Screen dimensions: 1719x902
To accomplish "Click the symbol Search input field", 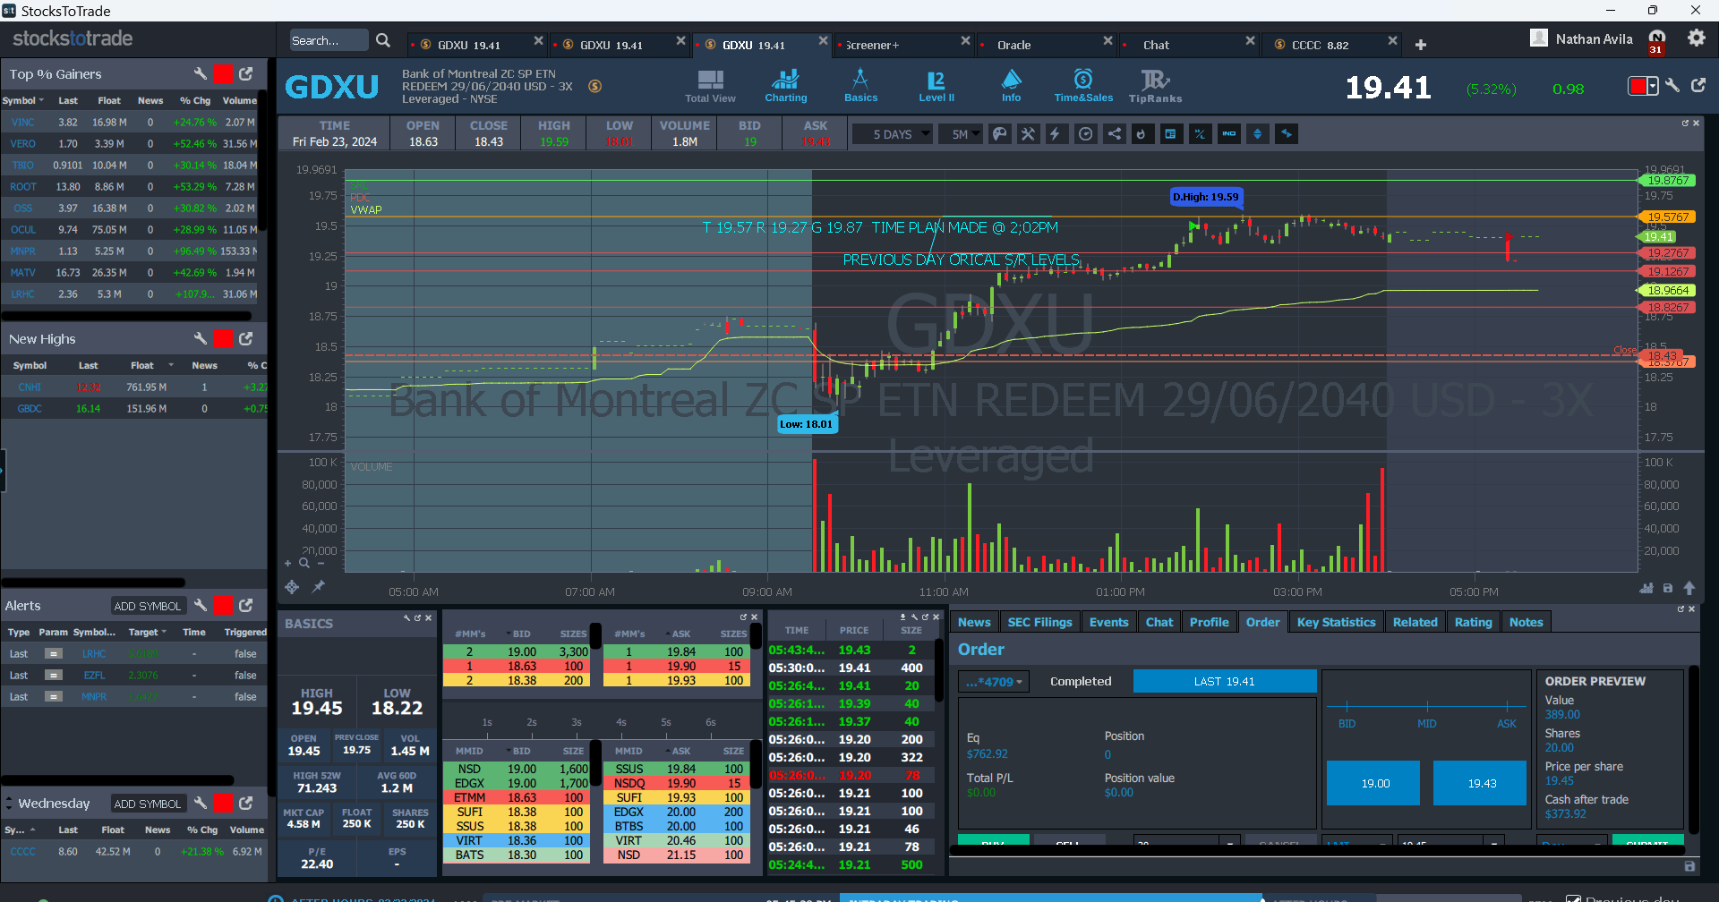I will coord(328,40).
